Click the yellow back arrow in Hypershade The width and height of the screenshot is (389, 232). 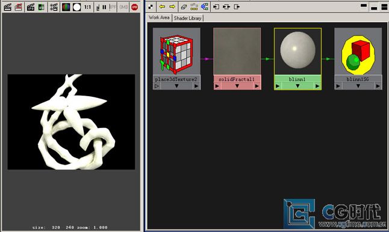(162, 7)
